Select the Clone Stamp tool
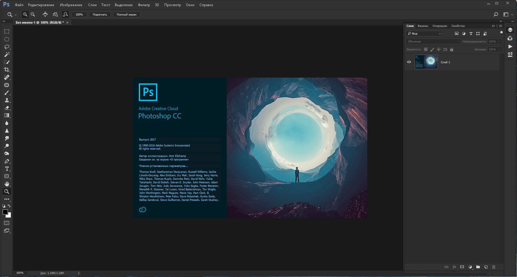This screenshot has width=517, height=277. 7,100
